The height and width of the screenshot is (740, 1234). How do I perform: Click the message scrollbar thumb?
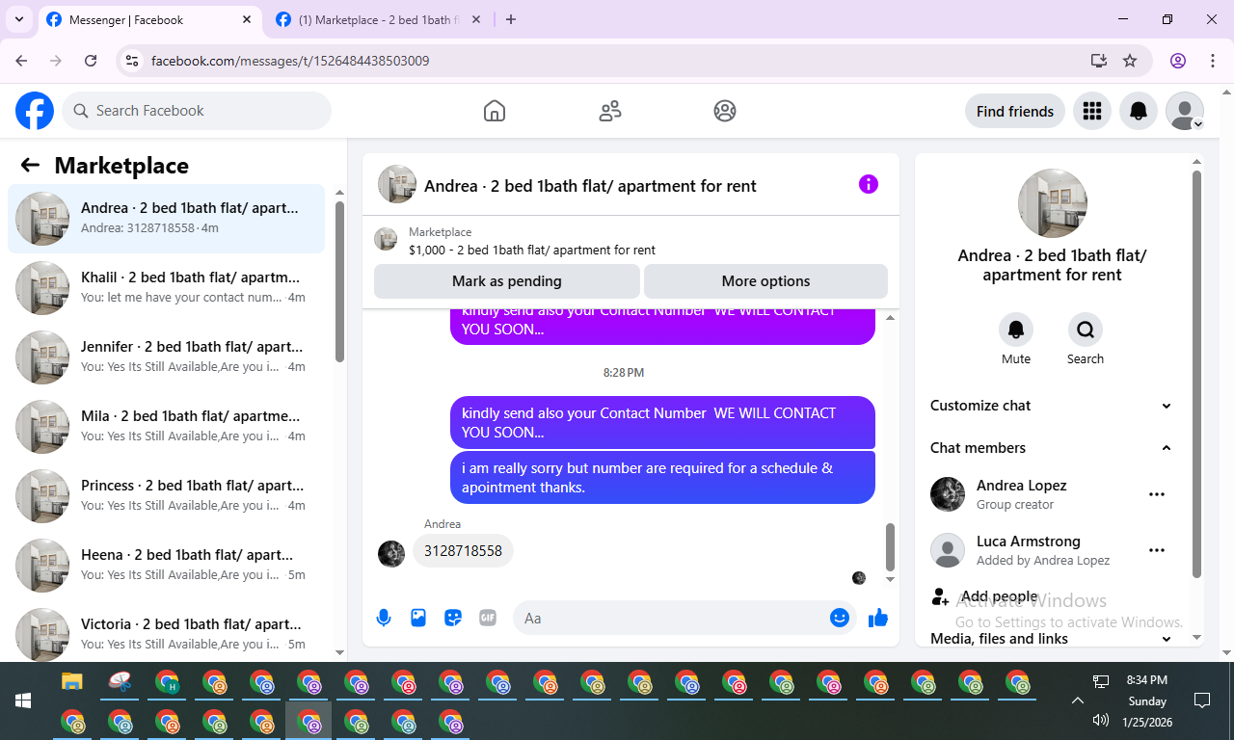[890, 546]
